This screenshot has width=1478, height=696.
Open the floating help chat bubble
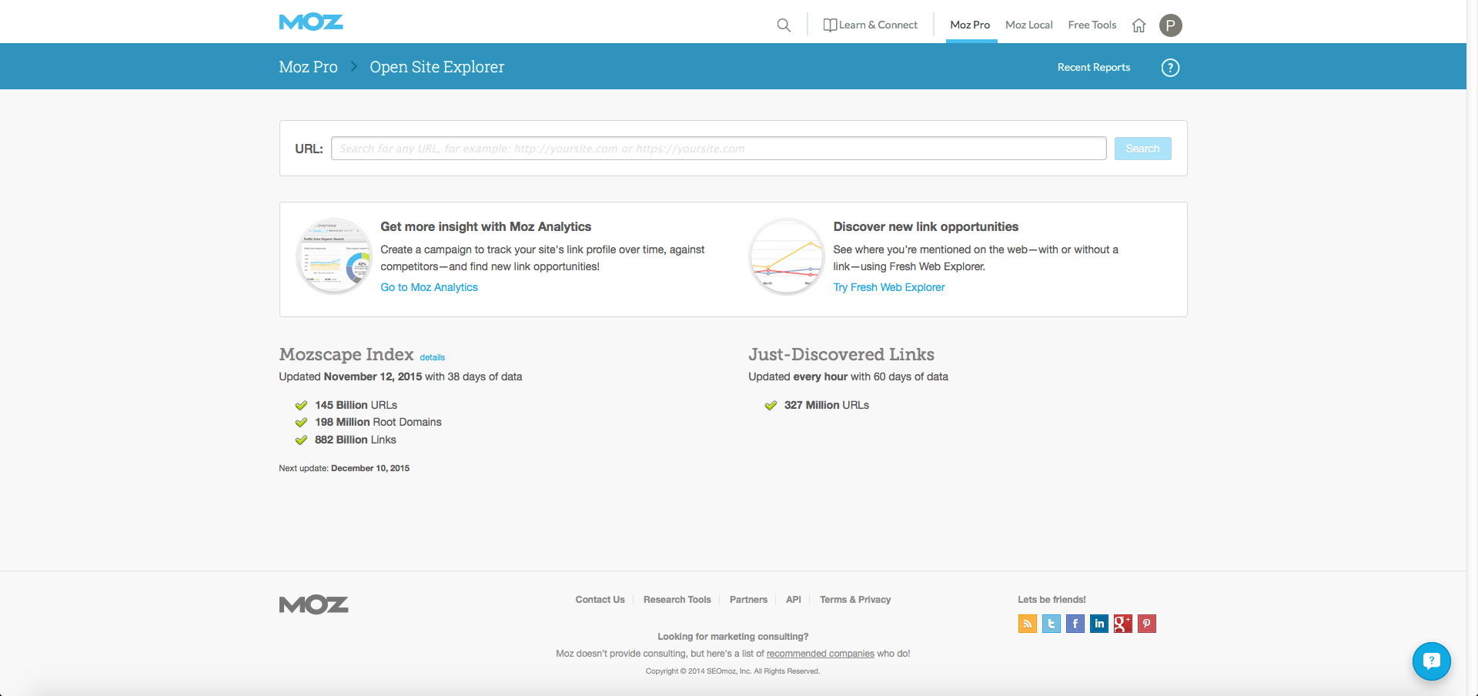1431,661
